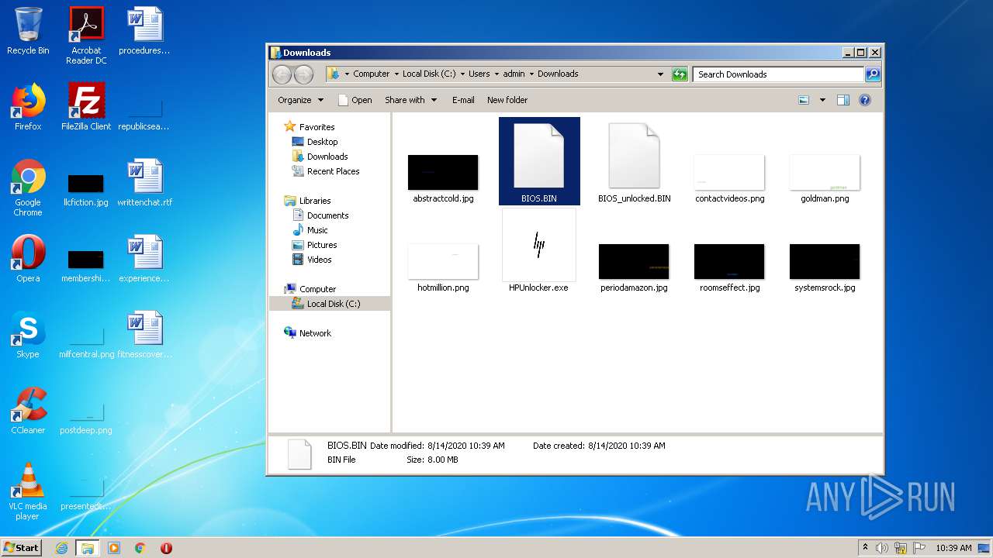Click the search magnifier icon

[873, 74]
